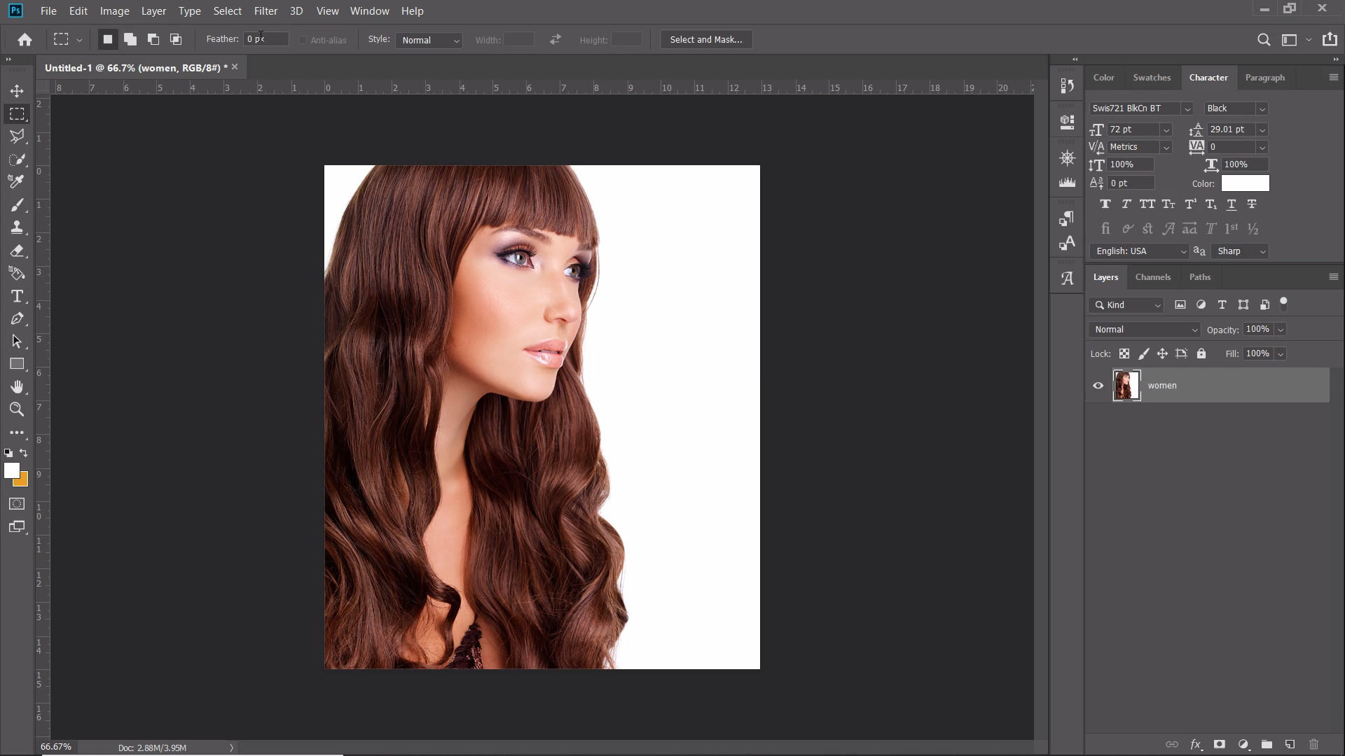Open the font family dropdown Swis721 BlkCn BT
Image resolution: width=1345 pixels, height=756 pixels.
tap(1141, 108)
